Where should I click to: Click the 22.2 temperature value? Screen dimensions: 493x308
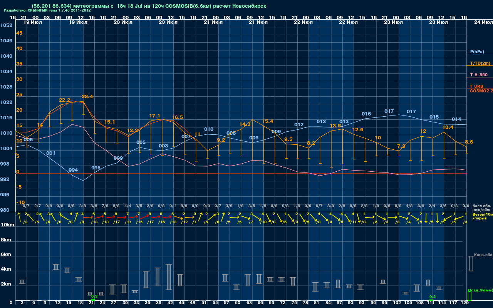64,100
